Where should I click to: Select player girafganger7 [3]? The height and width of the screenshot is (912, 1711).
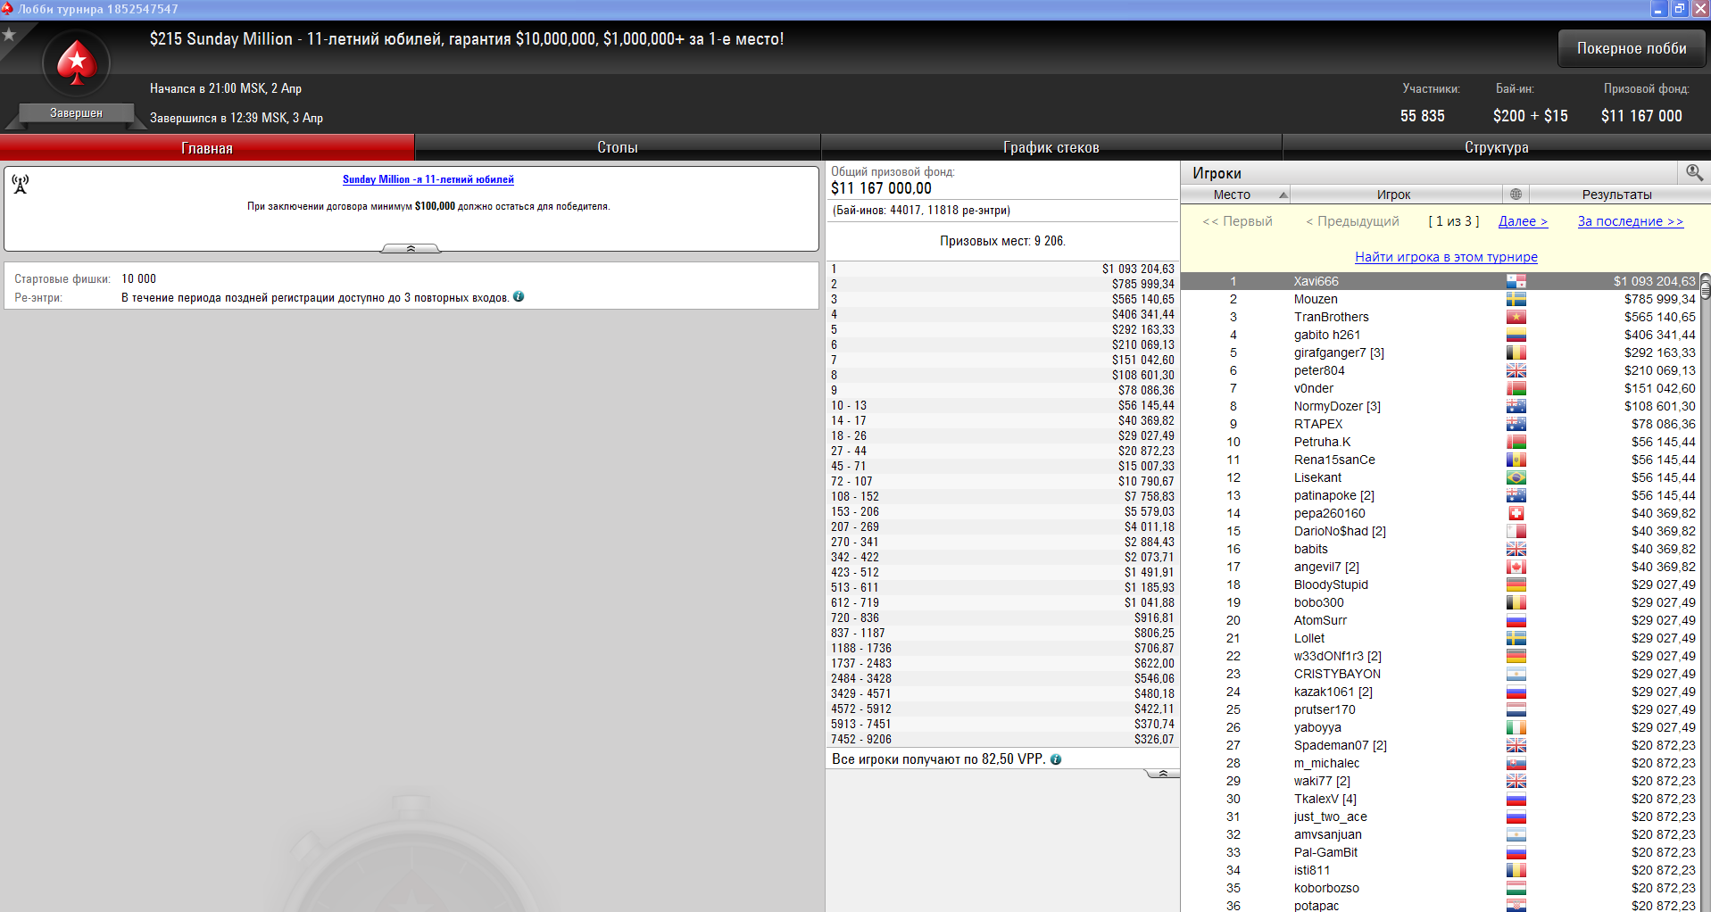(x=1440, y=352)
